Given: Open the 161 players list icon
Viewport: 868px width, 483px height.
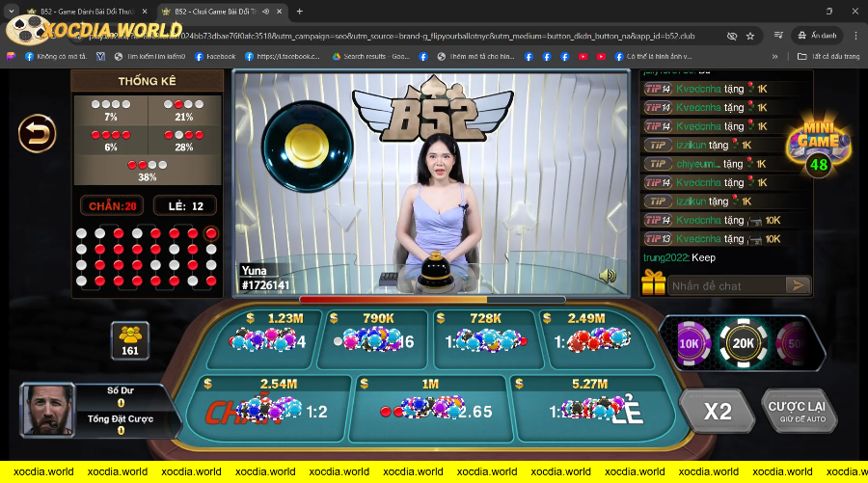Looking at the screenshot, I should click(130, 340).
